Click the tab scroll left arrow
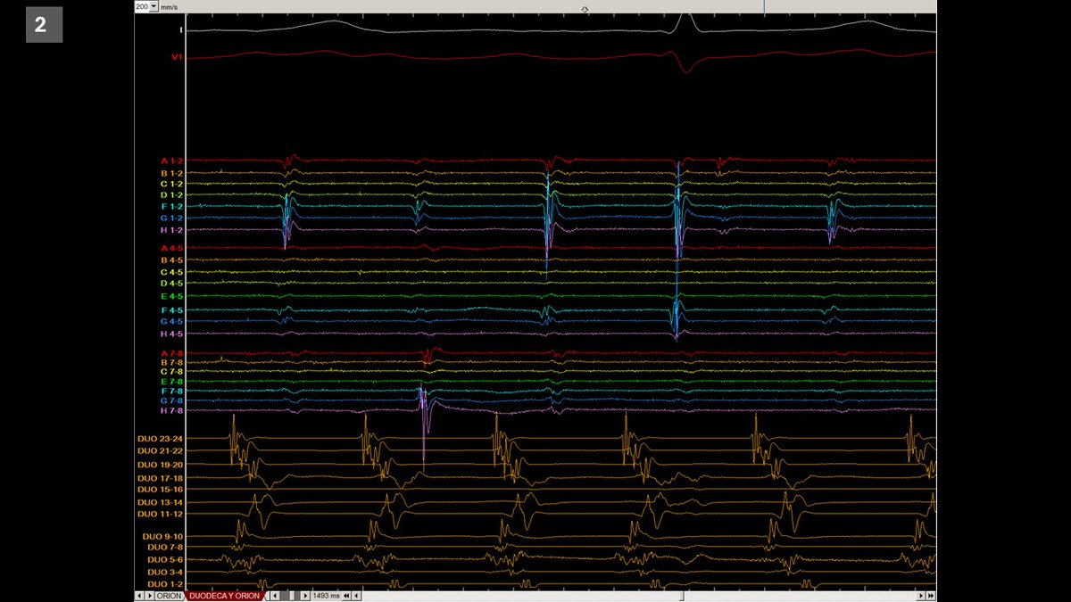1071x602 pixels. (139, 596)
